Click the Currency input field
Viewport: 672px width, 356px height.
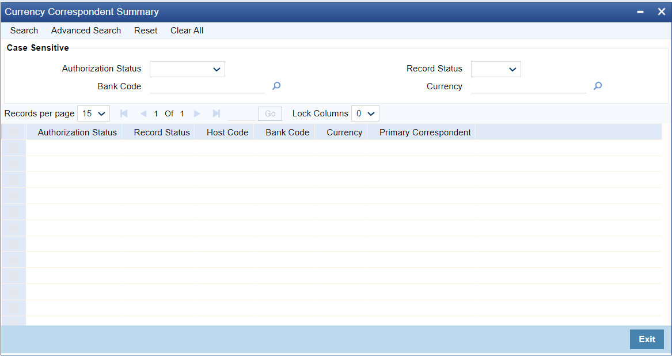click(x=529, y=86)
